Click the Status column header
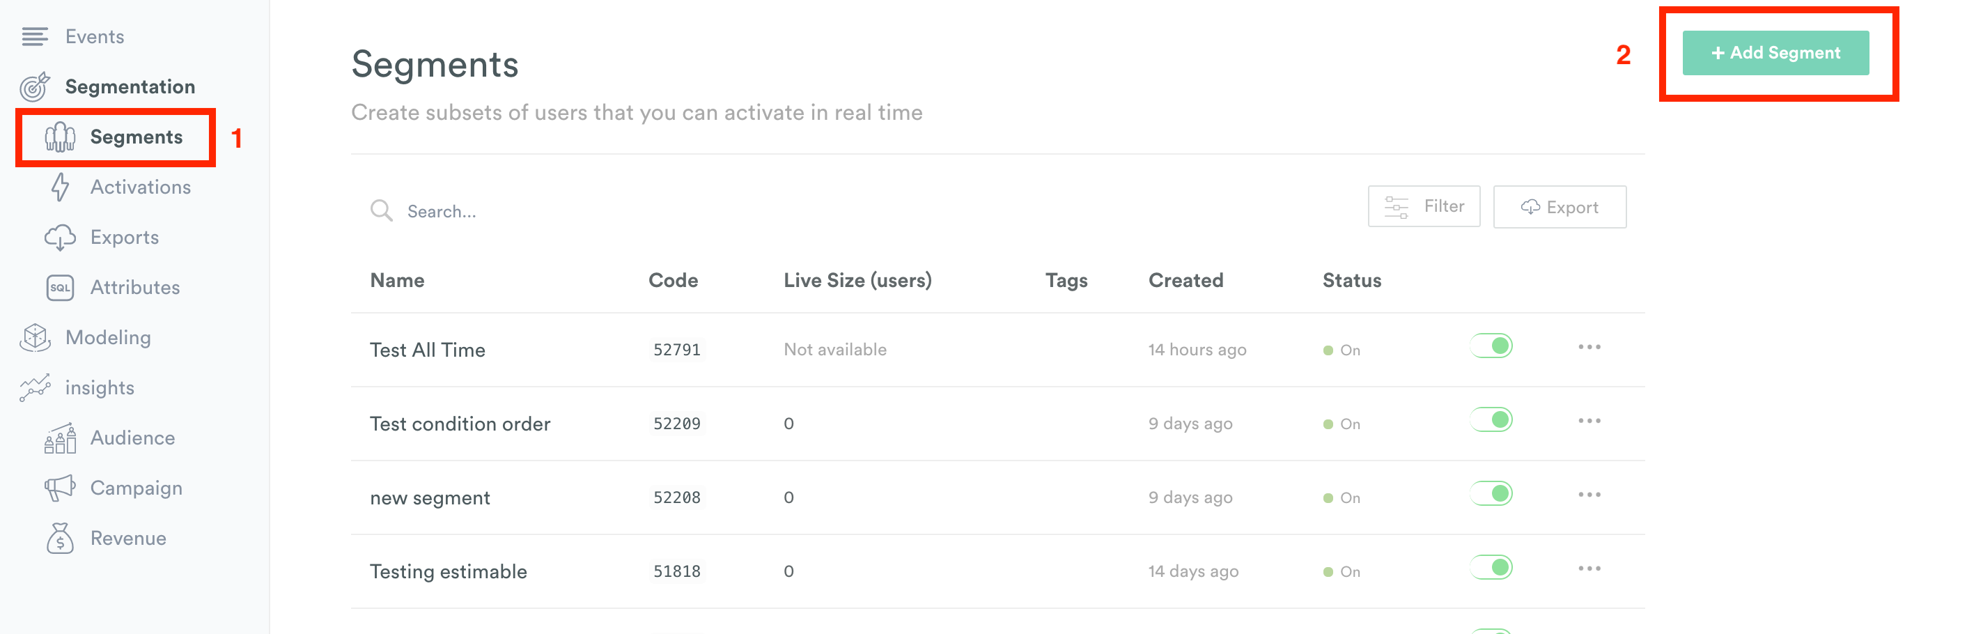This screenshot has height=634, width=1967. click(1351, 281)
